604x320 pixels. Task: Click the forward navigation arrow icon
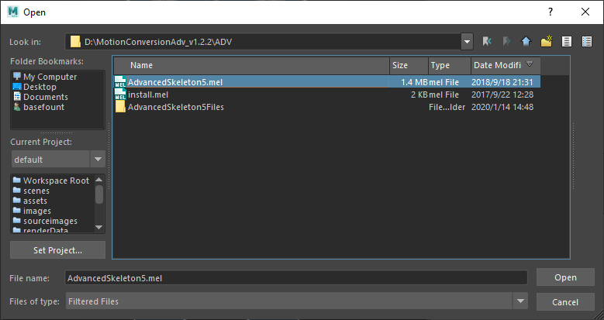506,41
